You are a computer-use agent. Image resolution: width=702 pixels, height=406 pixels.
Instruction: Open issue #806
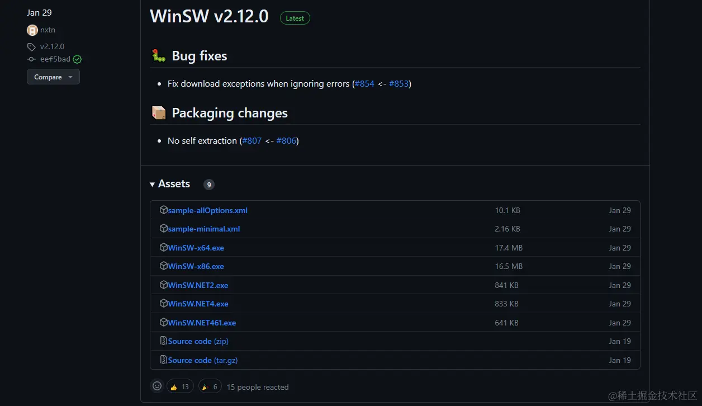(x=286, y=141)
